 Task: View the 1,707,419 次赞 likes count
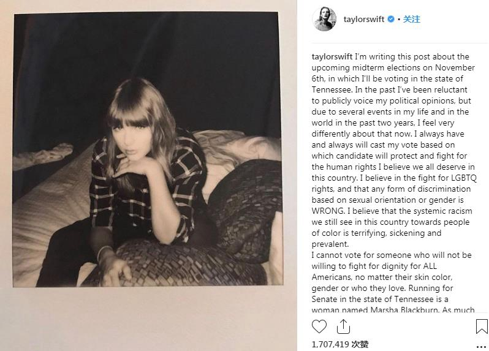[x=340, y=345]
